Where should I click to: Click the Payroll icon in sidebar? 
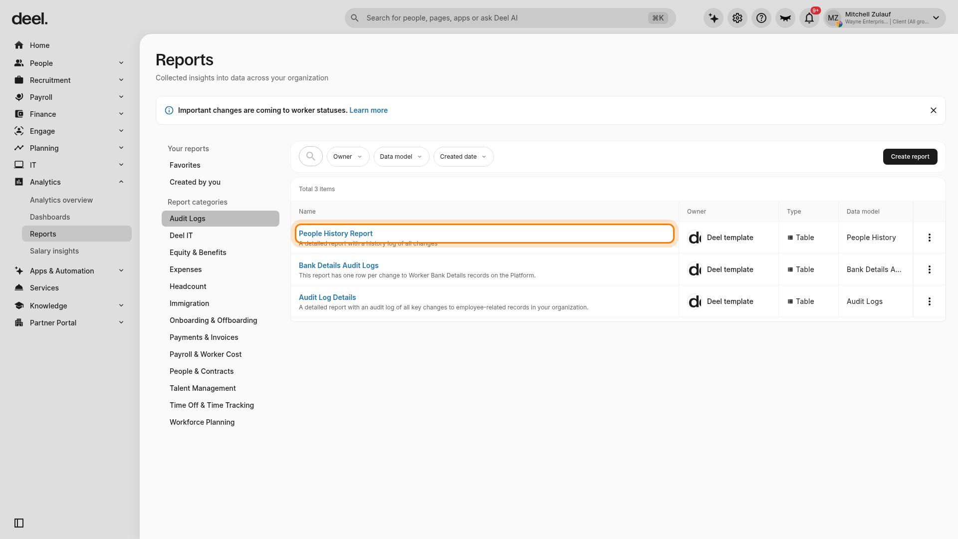coord(19,97)
